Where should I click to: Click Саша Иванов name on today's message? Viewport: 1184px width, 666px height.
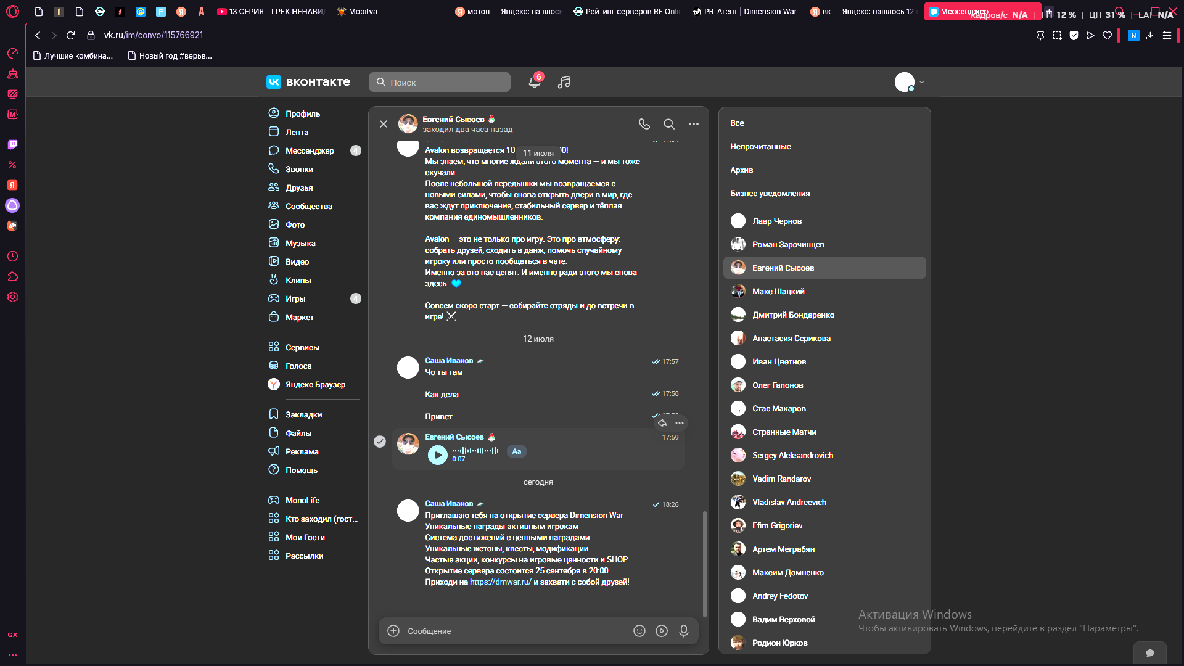tap(449, 504)
